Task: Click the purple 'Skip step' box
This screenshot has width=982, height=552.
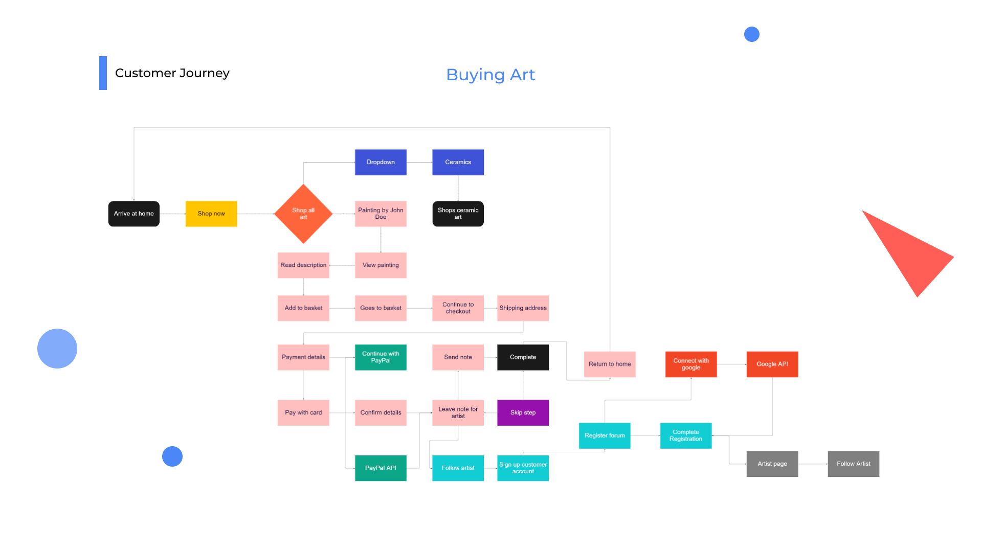Action: point(523,412)
